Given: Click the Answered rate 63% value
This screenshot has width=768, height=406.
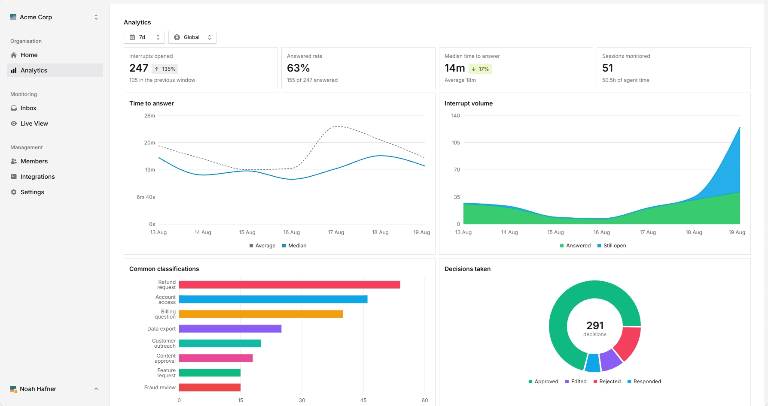Looking at the screenshot, I should pos(298,68).
